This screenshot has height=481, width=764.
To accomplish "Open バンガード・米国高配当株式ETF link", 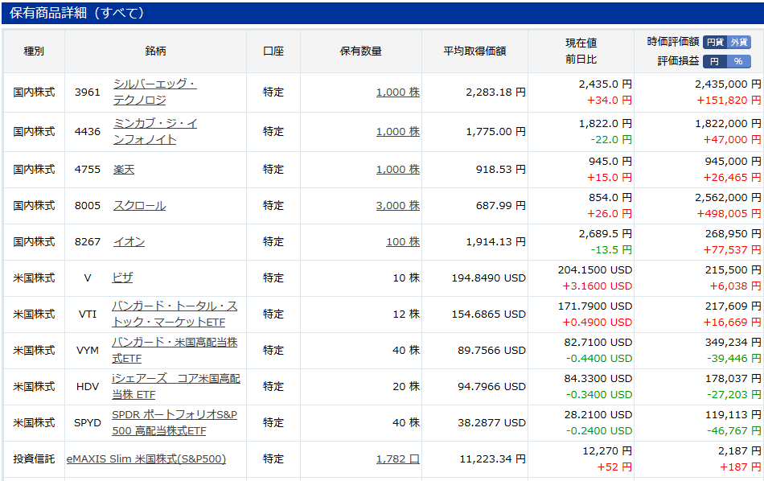I will click(x=175, y=350).
